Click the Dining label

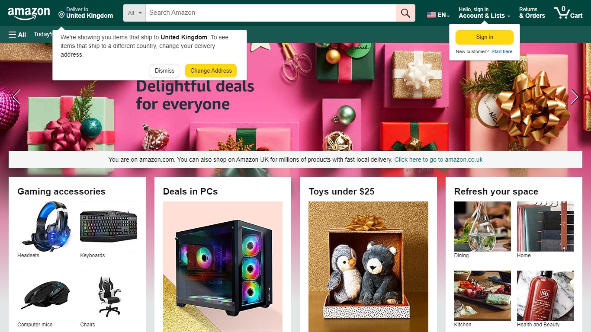[462, 255]
